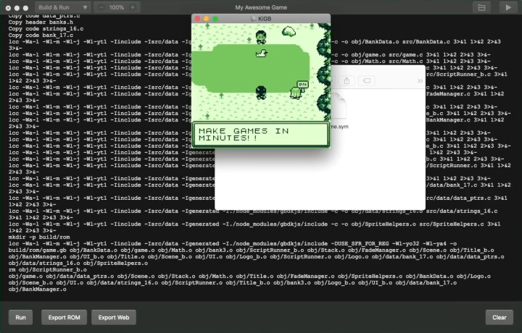Choose the Export Web option
The image size is (522, 333).
(x=113, y=317)
